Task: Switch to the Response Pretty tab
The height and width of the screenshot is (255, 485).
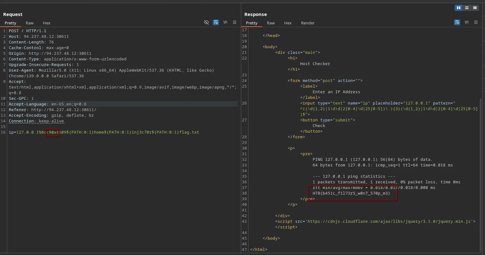Action: pyautogui.click(x=252, y=23)
